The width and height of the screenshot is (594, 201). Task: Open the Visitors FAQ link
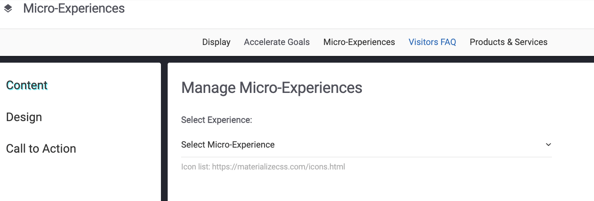[x=432, y=42]
